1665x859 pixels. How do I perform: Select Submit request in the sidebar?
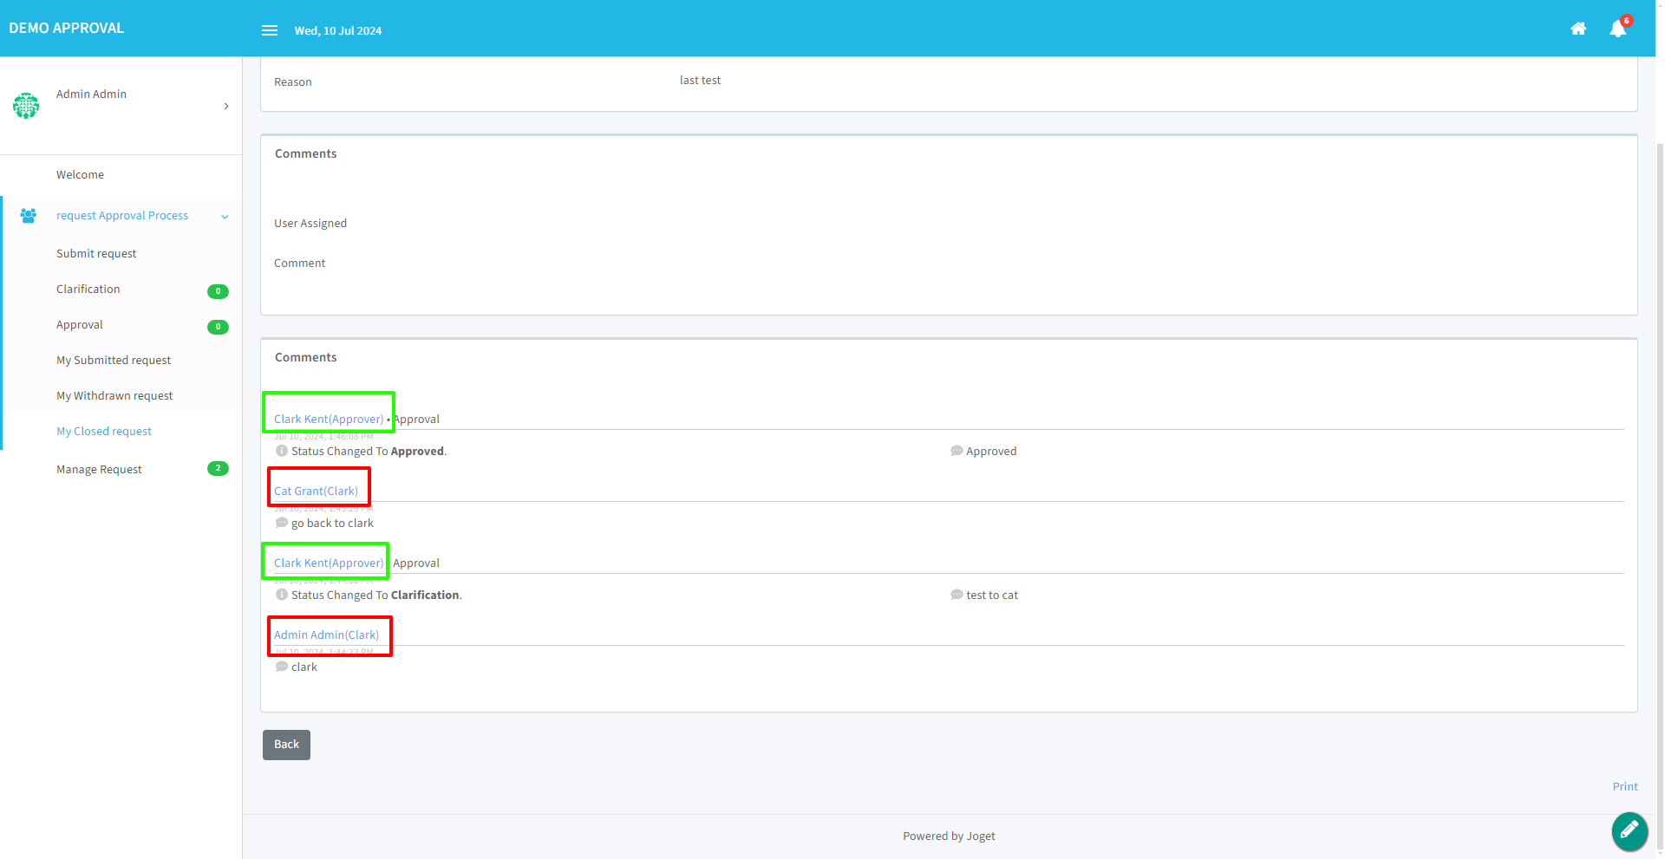point(96,254)
